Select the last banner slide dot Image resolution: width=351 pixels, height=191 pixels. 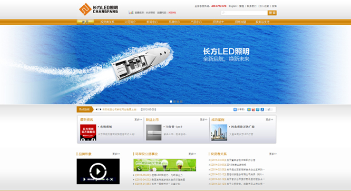[x=181, y=102]
